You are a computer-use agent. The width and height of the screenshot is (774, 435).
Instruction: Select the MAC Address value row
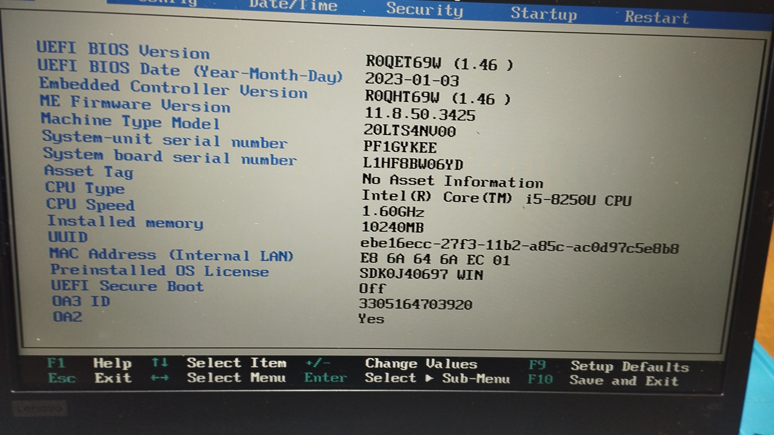click(435, 259)
